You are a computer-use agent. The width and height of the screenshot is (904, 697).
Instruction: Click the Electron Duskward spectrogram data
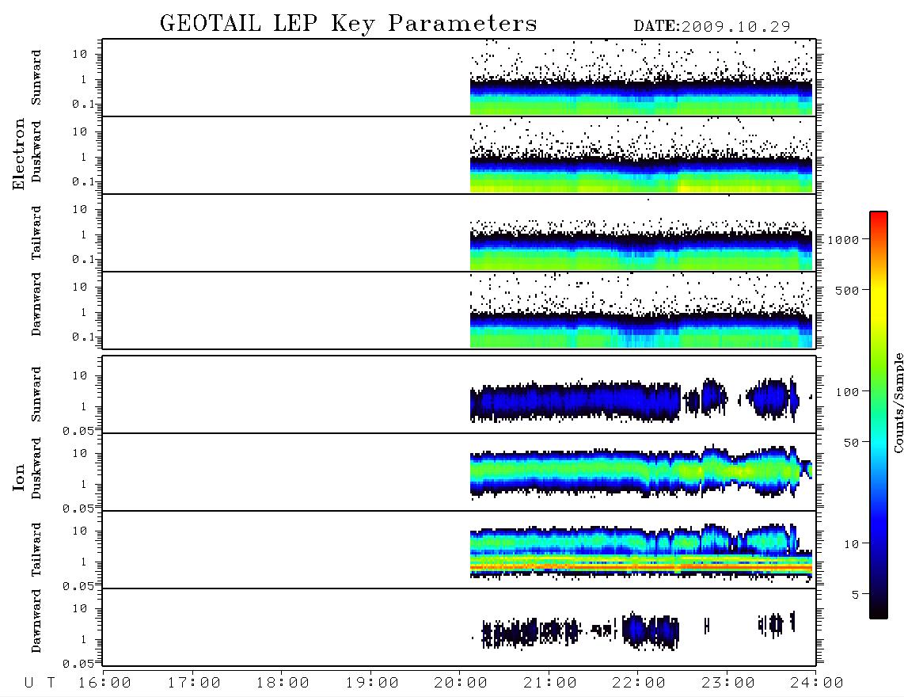pyautogui.click(x=641, y=174)
